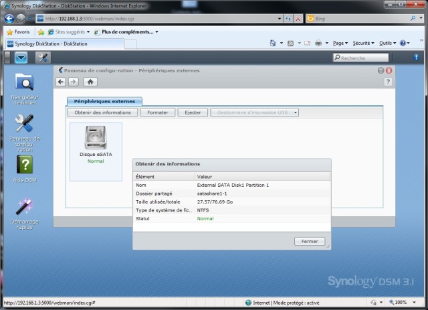
Task: Go to the control panel home
Action: pyautogui.click(x=90, y=82)
